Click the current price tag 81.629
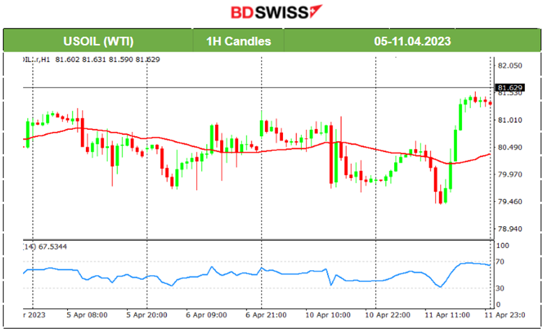This screenshot has width=545, height=333. click(510, 88)
